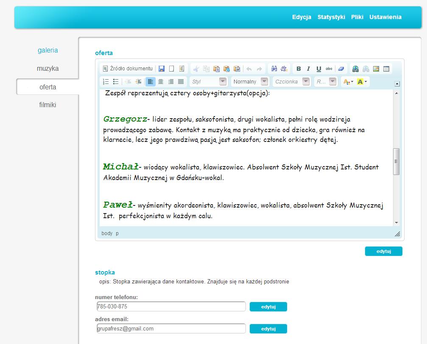Viewport: 427px width, 344px height.
Task: Click the insert link globe icon
Action: [355, 69]
